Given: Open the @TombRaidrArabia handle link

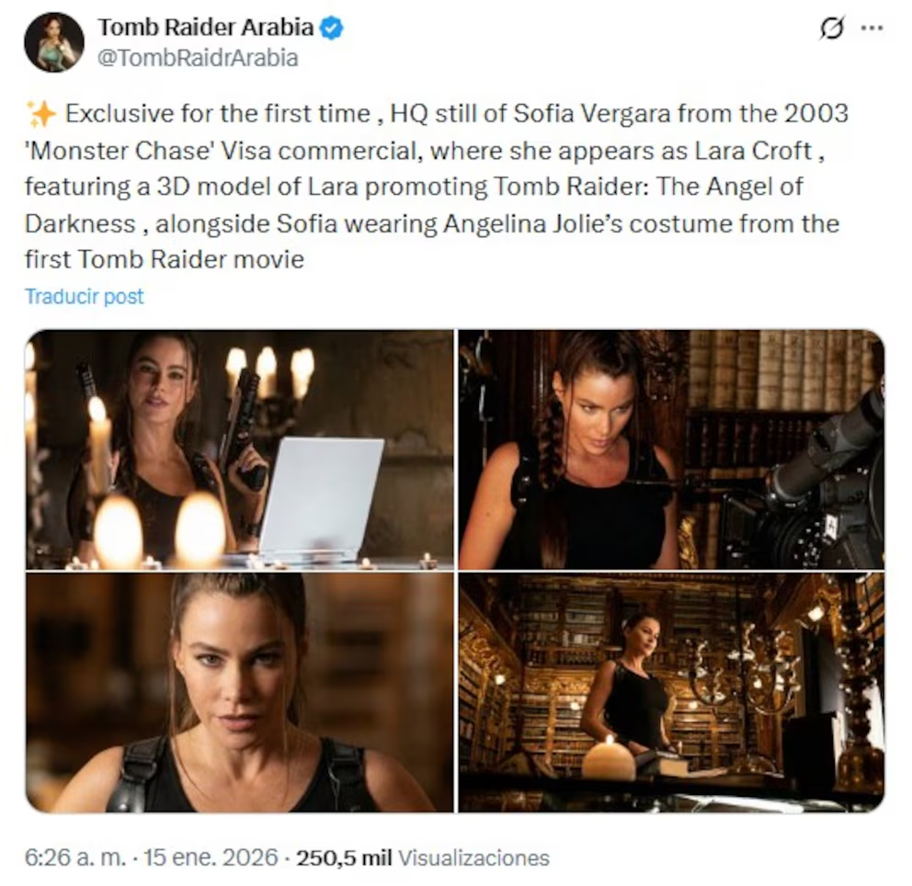Looking at the screenshot, I should (198, 58).
